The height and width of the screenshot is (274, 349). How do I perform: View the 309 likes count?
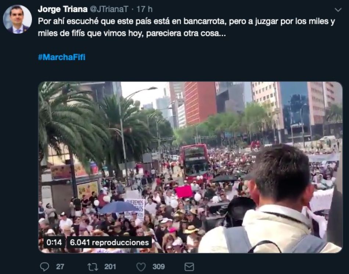coord(159,266)
